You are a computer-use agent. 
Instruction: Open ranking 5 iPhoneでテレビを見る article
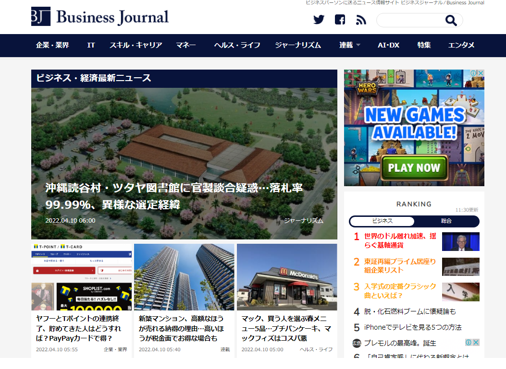(x=413, y=327)
